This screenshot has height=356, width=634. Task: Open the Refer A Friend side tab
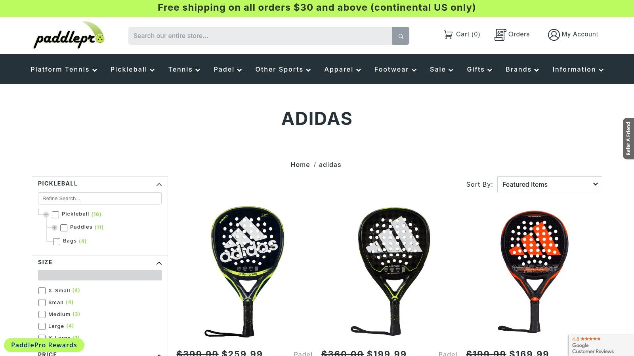coord(628,138)
